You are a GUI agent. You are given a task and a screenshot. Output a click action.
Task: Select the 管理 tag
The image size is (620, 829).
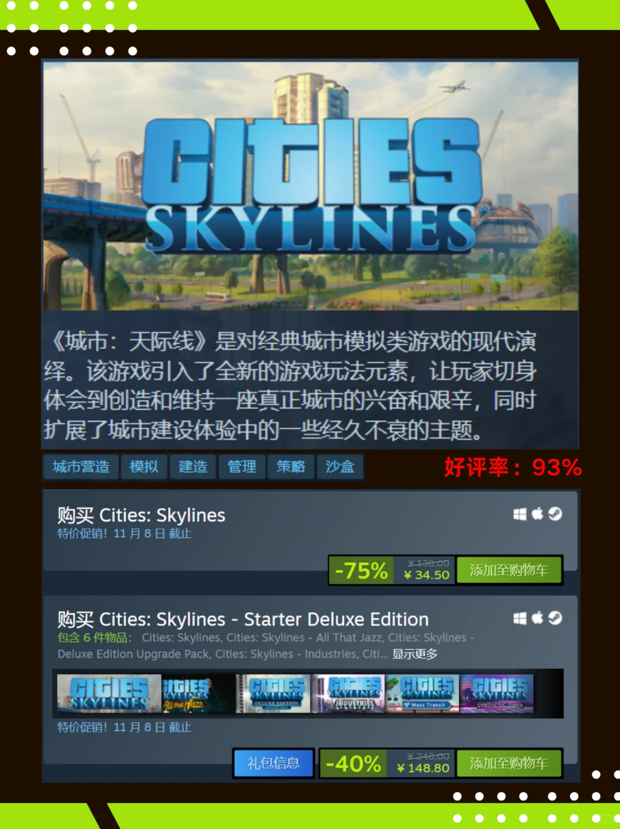click(x=242, y=466)
